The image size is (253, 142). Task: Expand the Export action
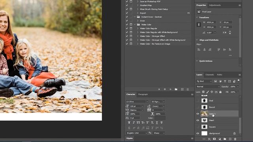[x=138, y=13]
